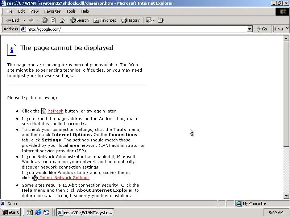Open the Tools menu
Screen dimensions: 290x217
71,11
